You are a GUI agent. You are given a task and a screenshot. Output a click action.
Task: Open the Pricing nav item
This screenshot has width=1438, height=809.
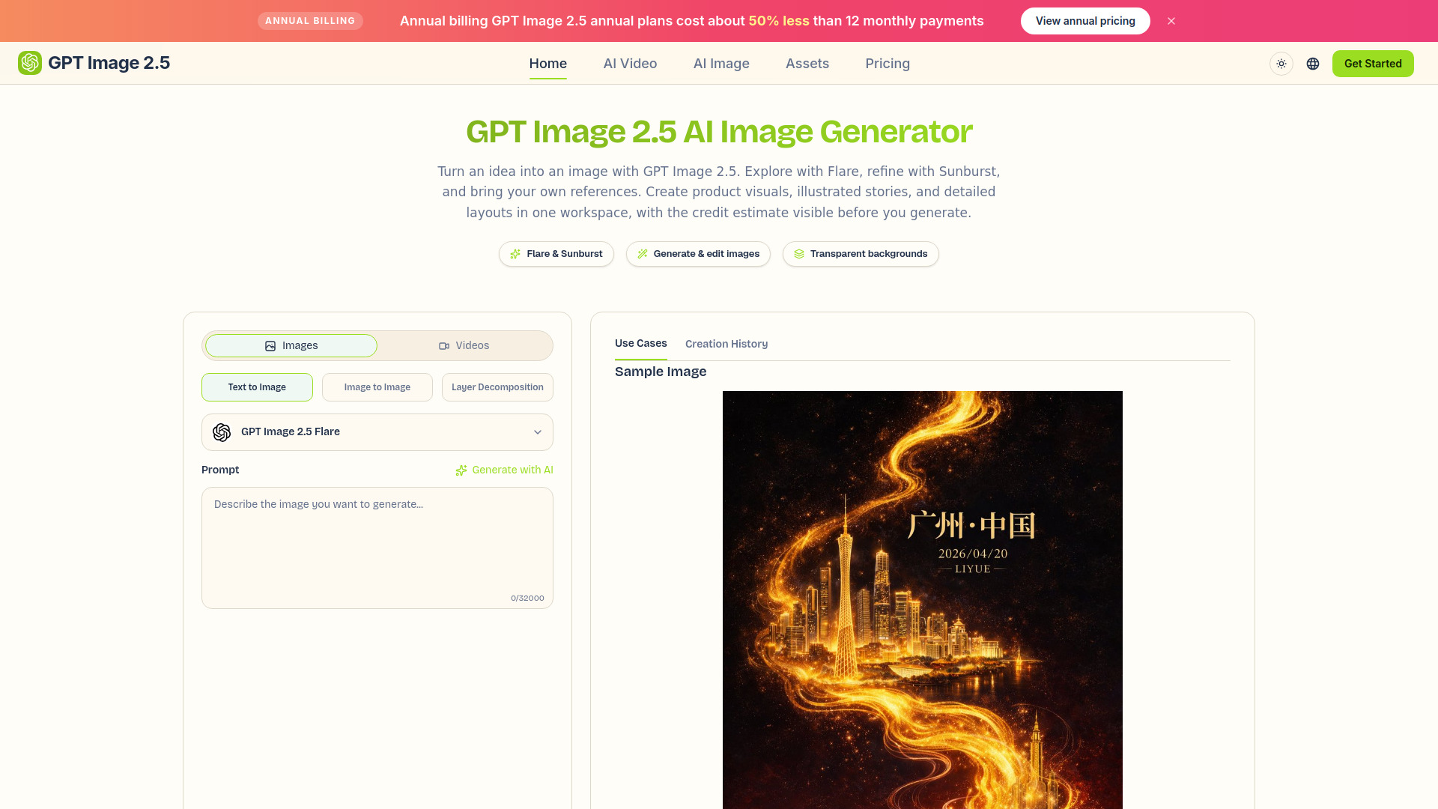888,64
